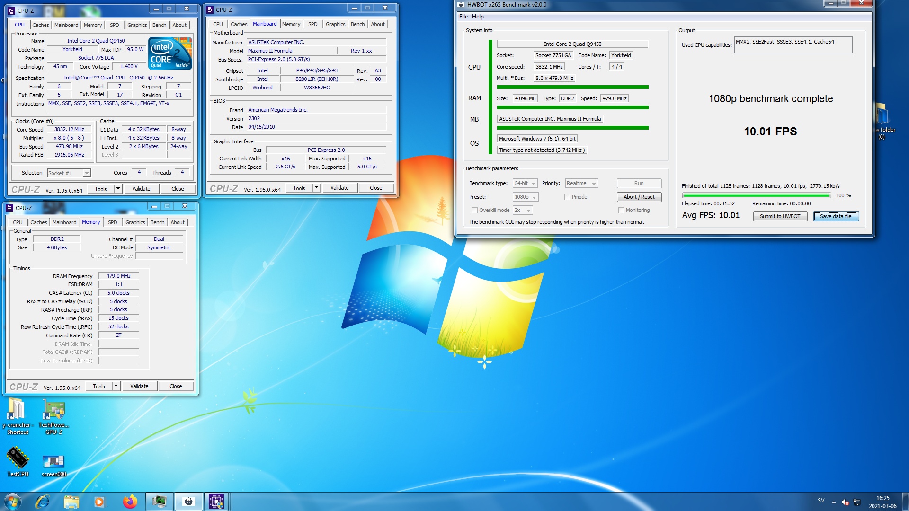
Task: Open the y-cruncher Shortcut desktop icon
Action: coord(18,415)
